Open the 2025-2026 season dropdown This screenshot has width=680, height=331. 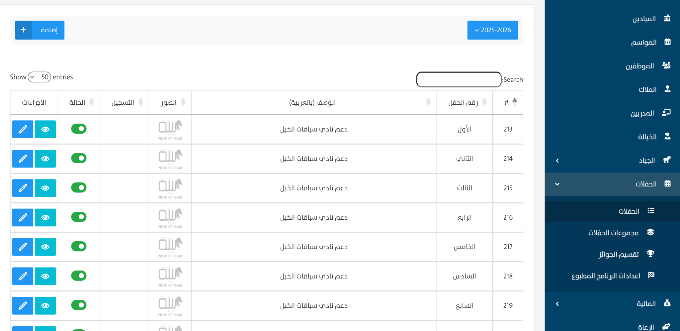click(492, 30)
